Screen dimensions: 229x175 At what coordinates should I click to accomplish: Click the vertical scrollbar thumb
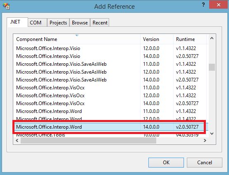click(212, 67)
